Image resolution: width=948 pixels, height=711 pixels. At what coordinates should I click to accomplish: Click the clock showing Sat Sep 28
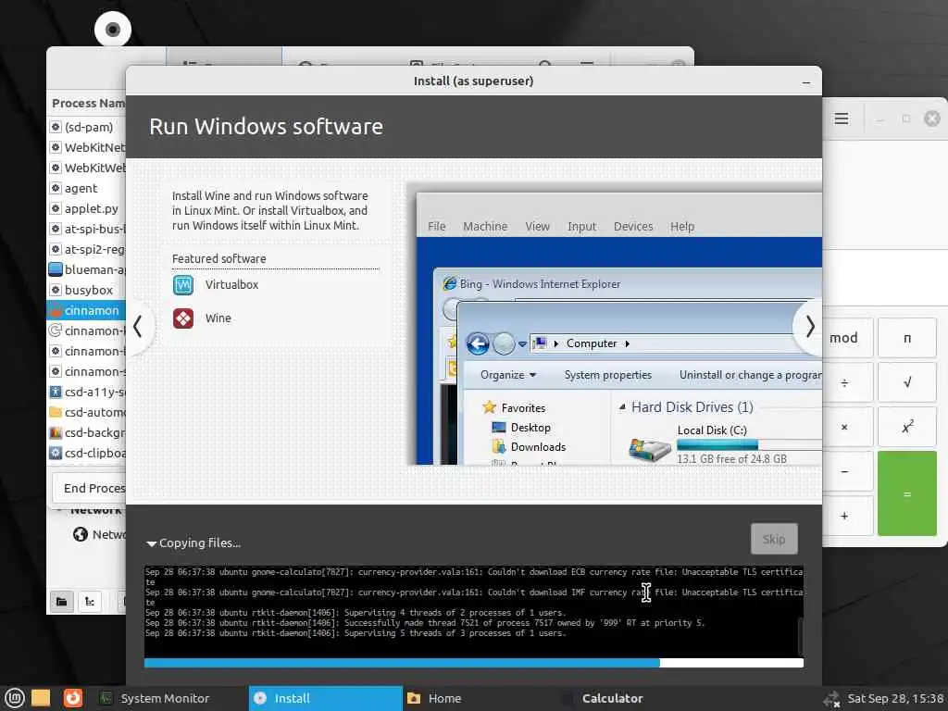tap(895, 698)
